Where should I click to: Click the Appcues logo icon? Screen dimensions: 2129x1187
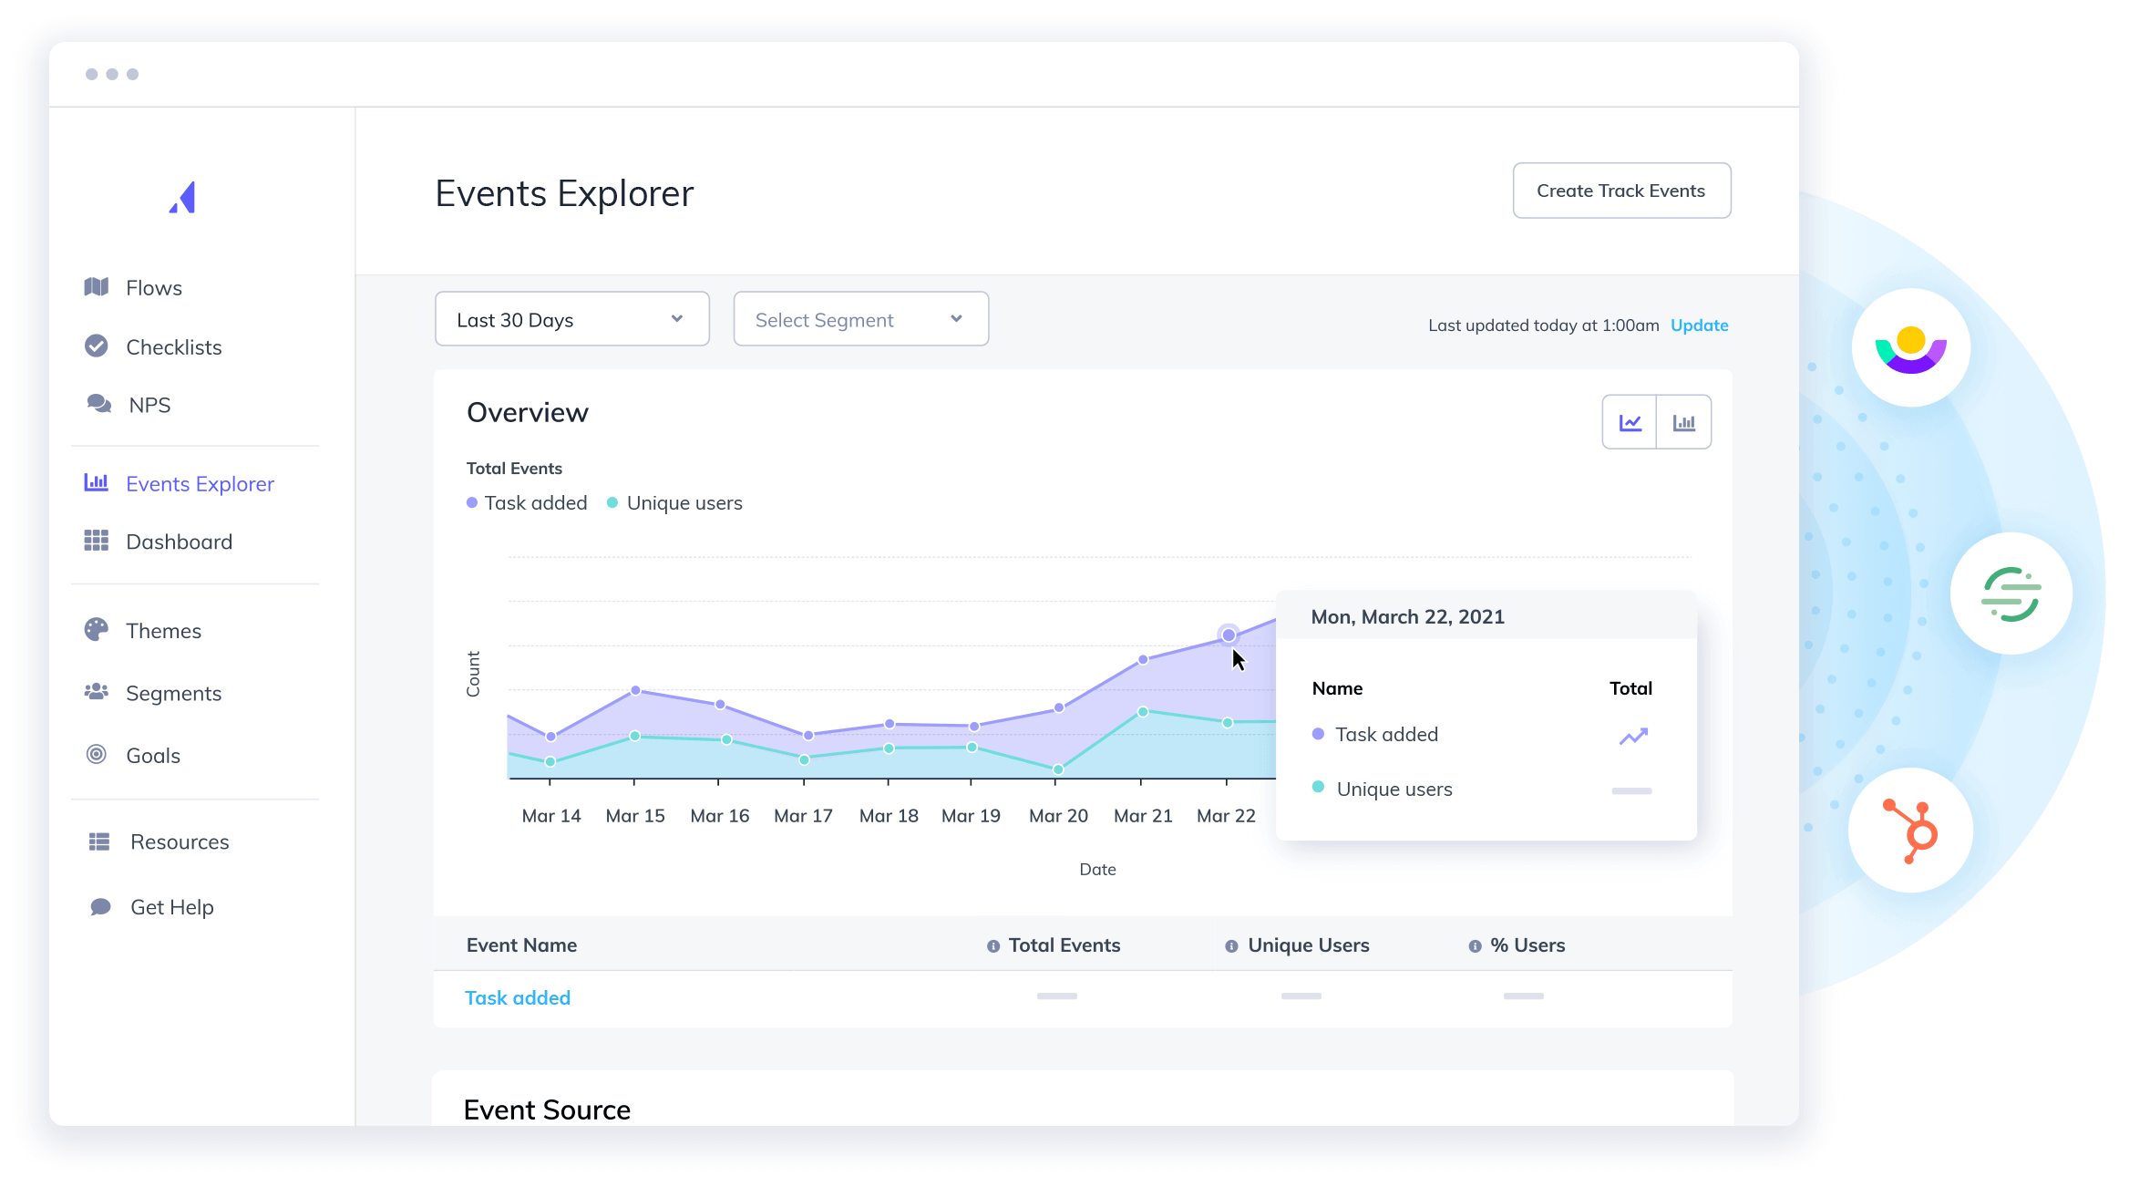[x=183, y=197]
